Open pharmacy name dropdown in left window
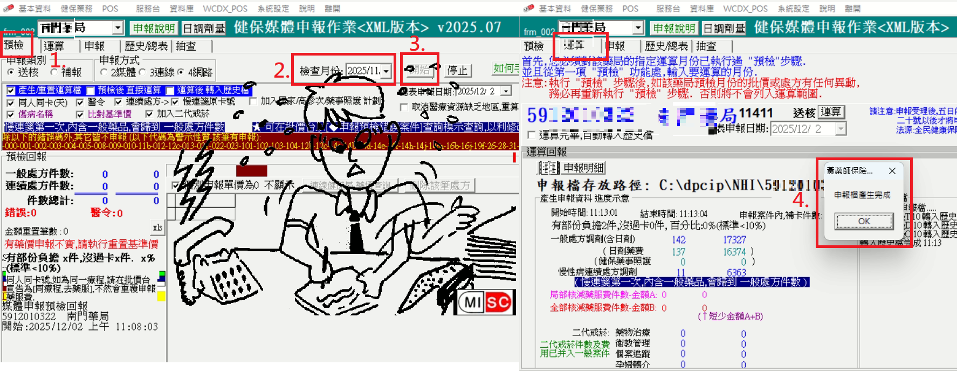 [118, 27]
